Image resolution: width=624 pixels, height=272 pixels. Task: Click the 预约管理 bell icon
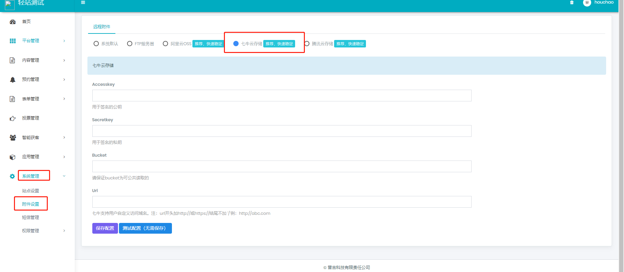click(13, 80)
